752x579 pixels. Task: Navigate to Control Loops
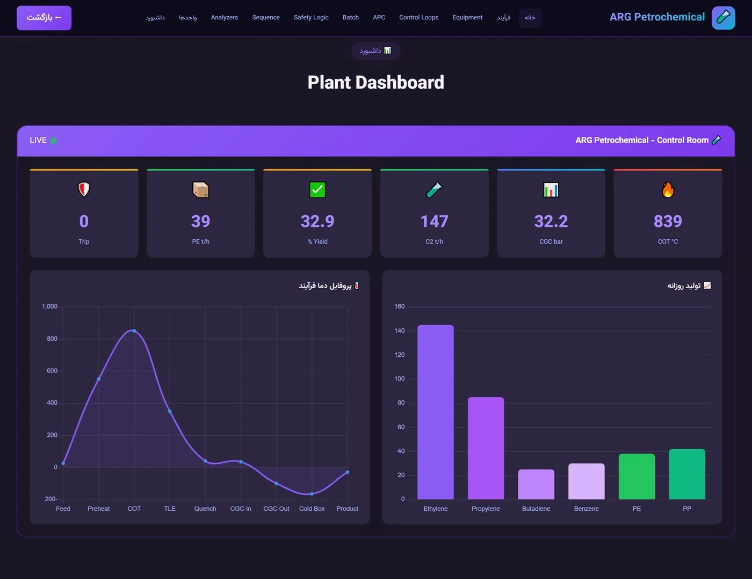(x=419, y=18)
